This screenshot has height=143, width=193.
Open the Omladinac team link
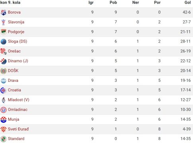coord(18,110)
